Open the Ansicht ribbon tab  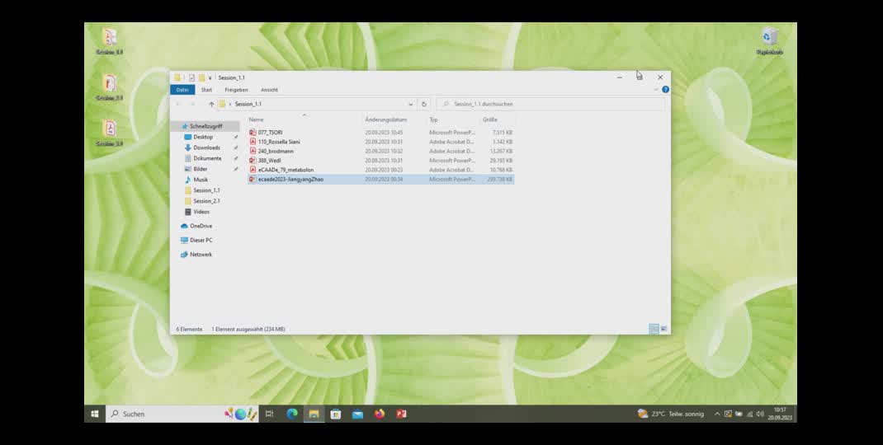[x=269, y=90]
